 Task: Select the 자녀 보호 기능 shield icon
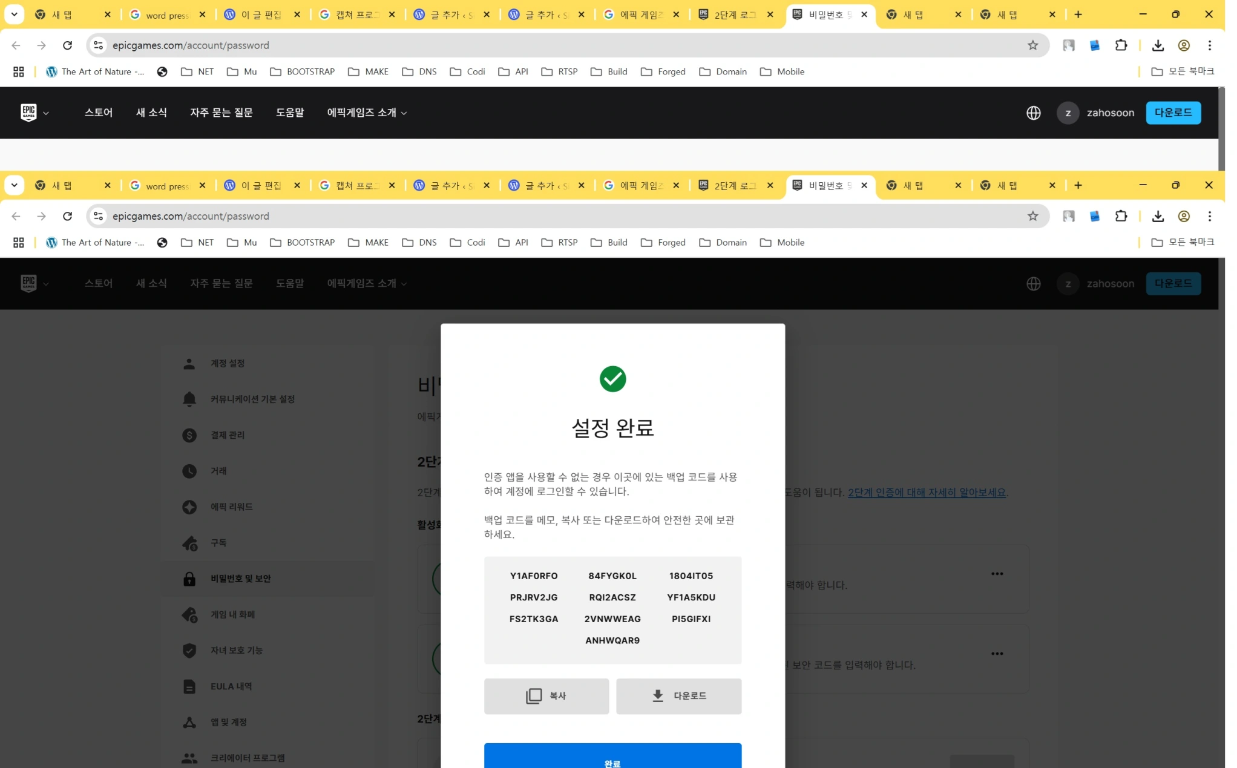[189, 650]
